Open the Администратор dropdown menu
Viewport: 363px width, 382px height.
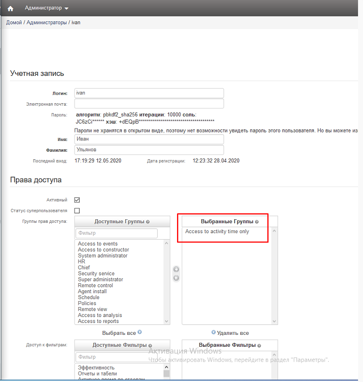[x=47, y=8]
